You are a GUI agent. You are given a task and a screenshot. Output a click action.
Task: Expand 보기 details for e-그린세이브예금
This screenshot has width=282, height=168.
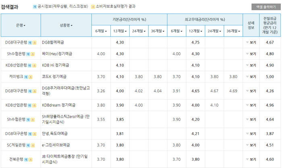[x=251, y=145]
